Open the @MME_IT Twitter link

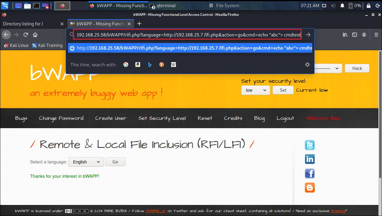pyautogui.click(x=156, y=211)
